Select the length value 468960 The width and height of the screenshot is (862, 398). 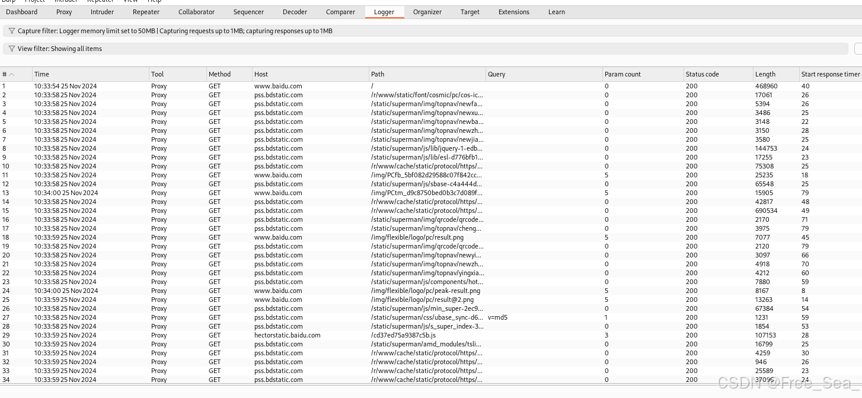tap(767, 86)
